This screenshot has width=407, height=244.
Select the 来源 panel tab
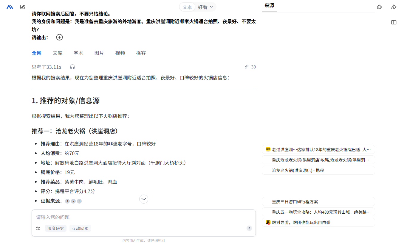click(269, 6)
